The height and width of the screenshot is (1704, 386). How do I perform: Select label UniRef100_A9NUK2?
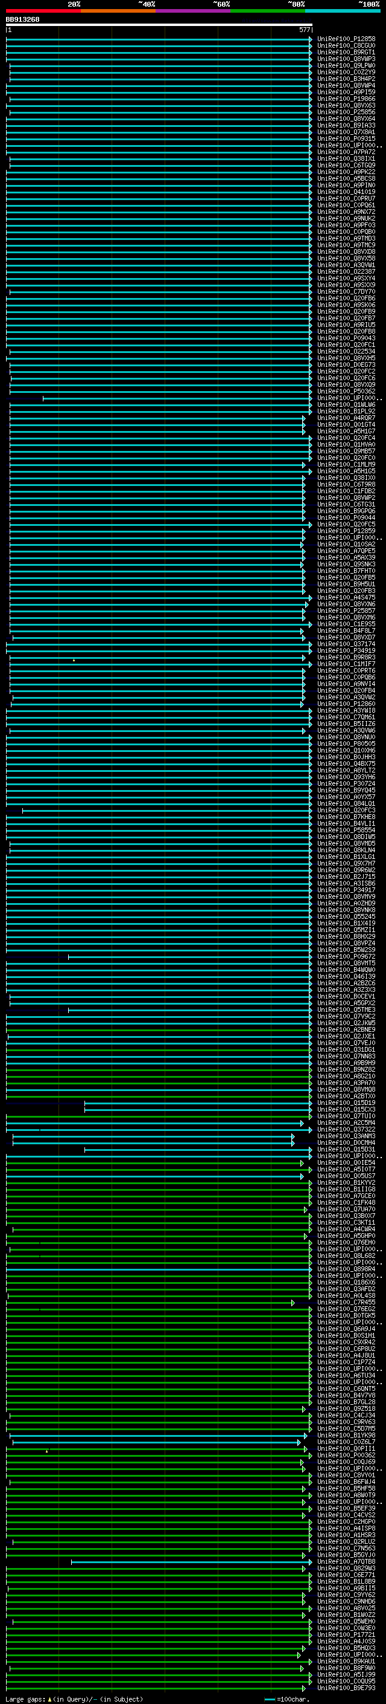pos(346,218)
